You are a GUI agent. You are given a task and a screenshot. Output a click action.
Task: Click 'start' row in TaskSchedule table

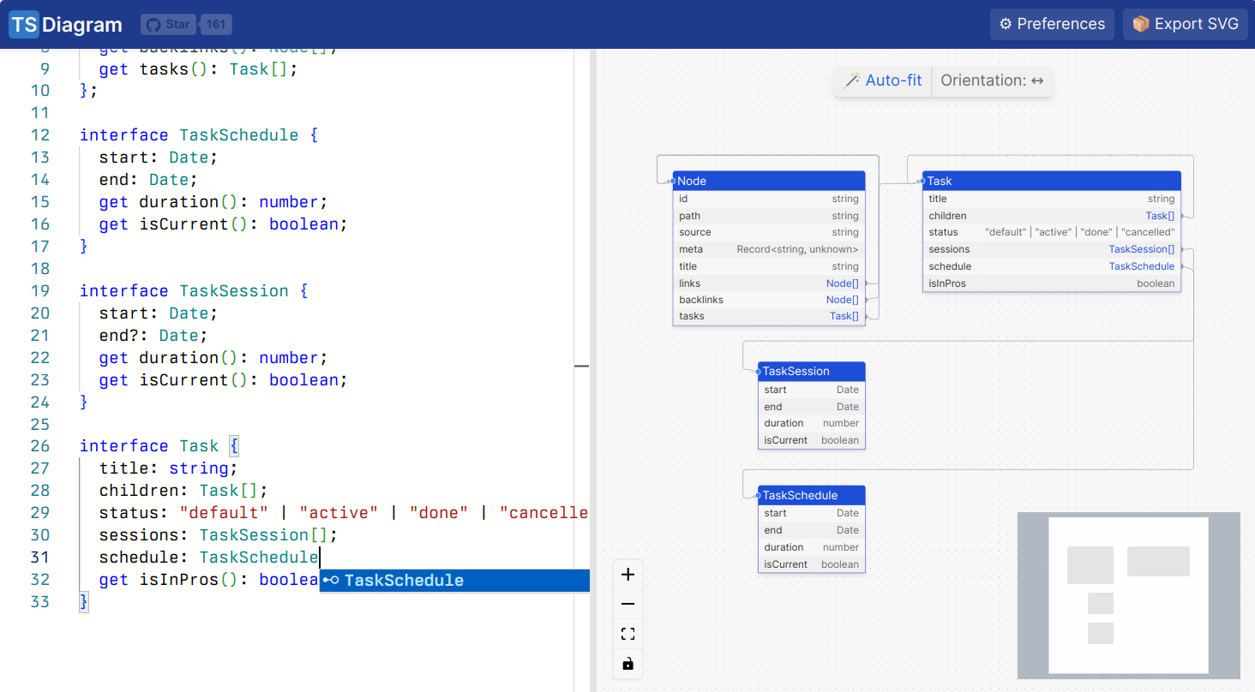812,513
